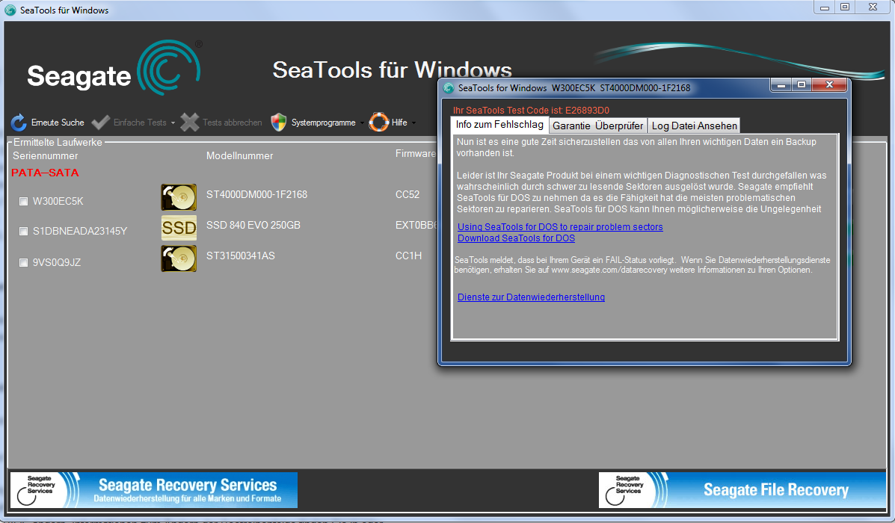This screenshot has height=523, width=895.
Task: Open the Erneute Suche menu item
Action: pos(58,123)
